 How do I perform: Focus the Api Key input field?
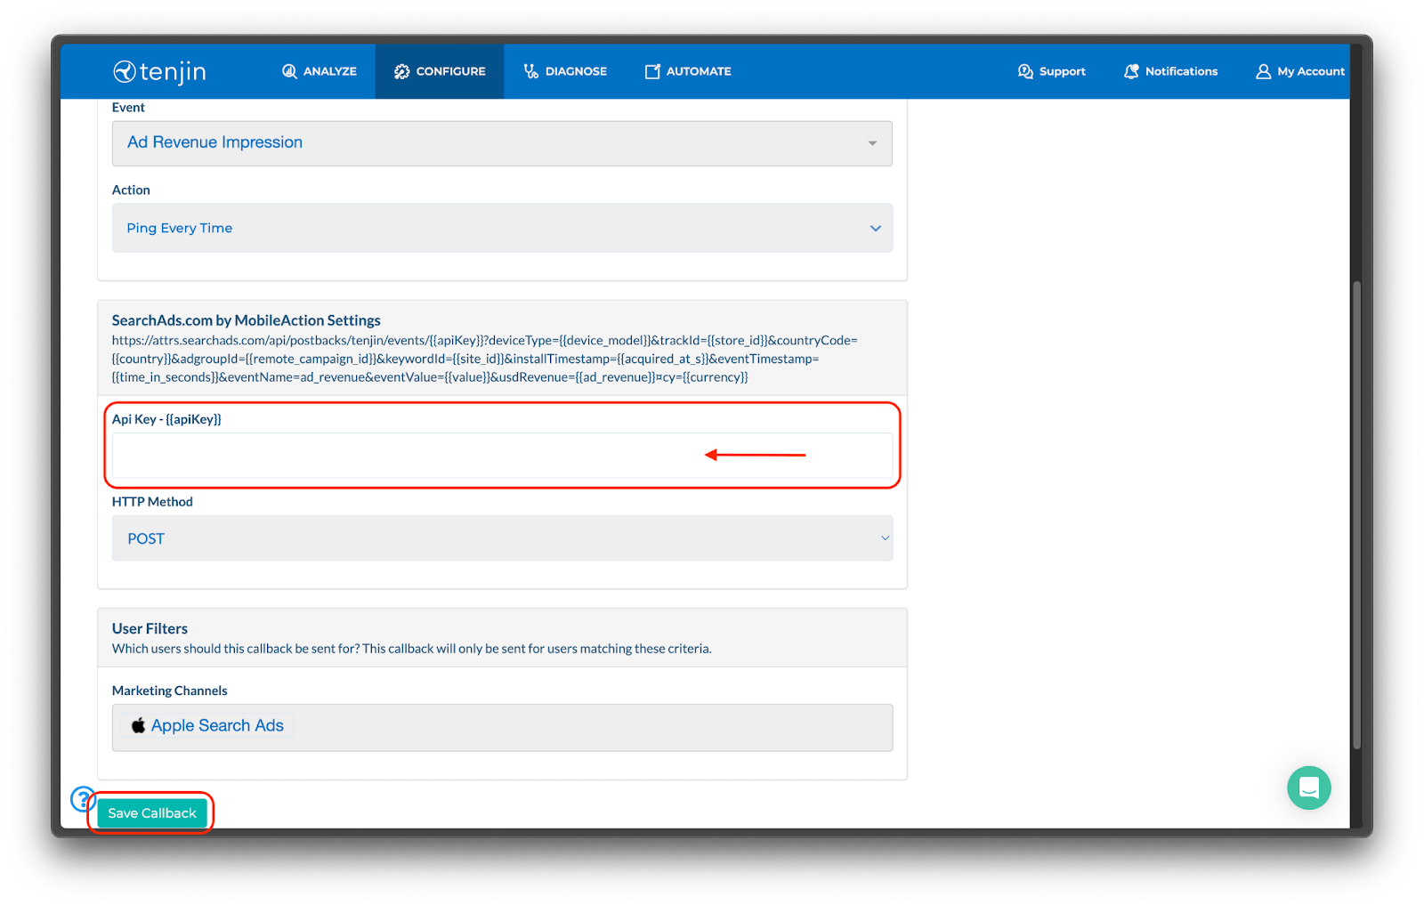[x=502, y=456]
